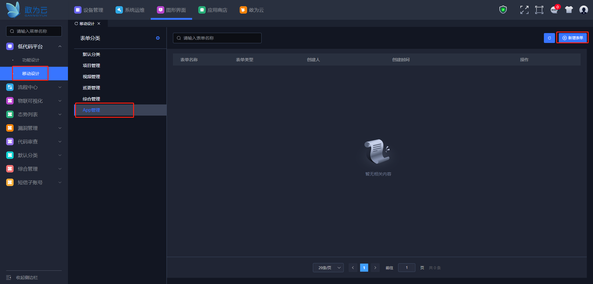Screen dimensions: 593x284
Task: Click the 收起侧边栏 collapse icon
Action: 9,278
